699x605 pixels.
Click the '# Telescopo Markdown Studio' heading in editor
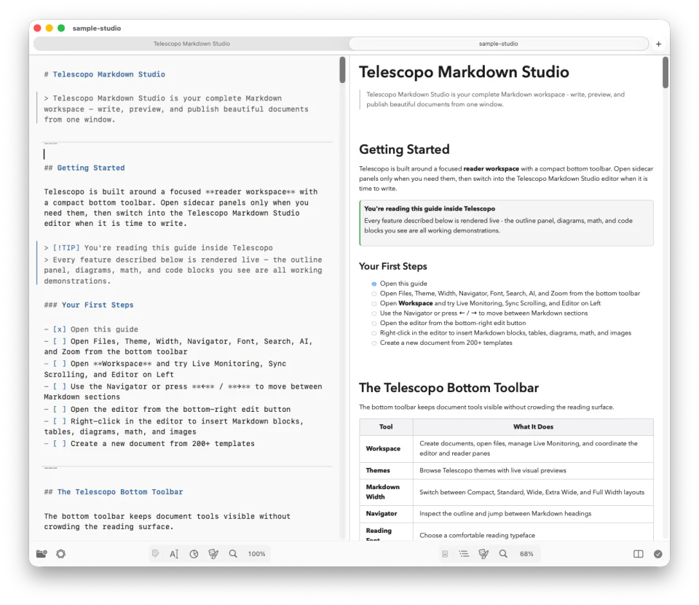[104, 74]
